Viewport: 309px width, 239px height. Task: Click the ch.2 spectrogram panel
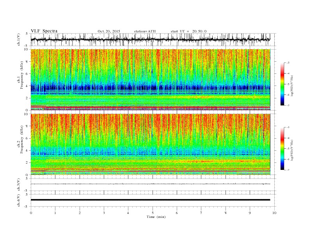point(151,144)
